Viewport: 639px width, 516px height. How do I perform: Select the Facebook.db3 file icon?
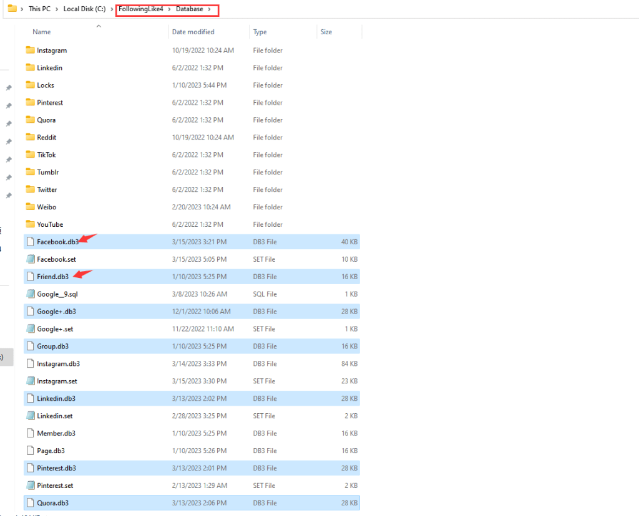30,242
